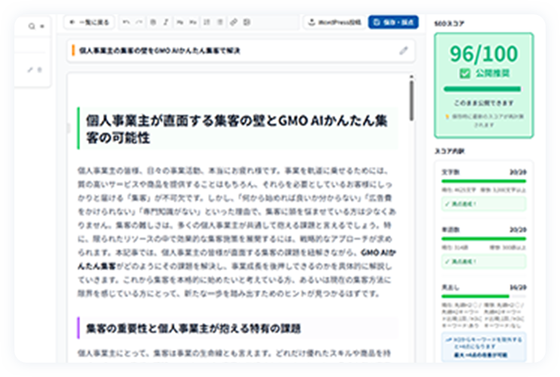Click the main heading about GMO AIかんたん集客

point(236,129)
